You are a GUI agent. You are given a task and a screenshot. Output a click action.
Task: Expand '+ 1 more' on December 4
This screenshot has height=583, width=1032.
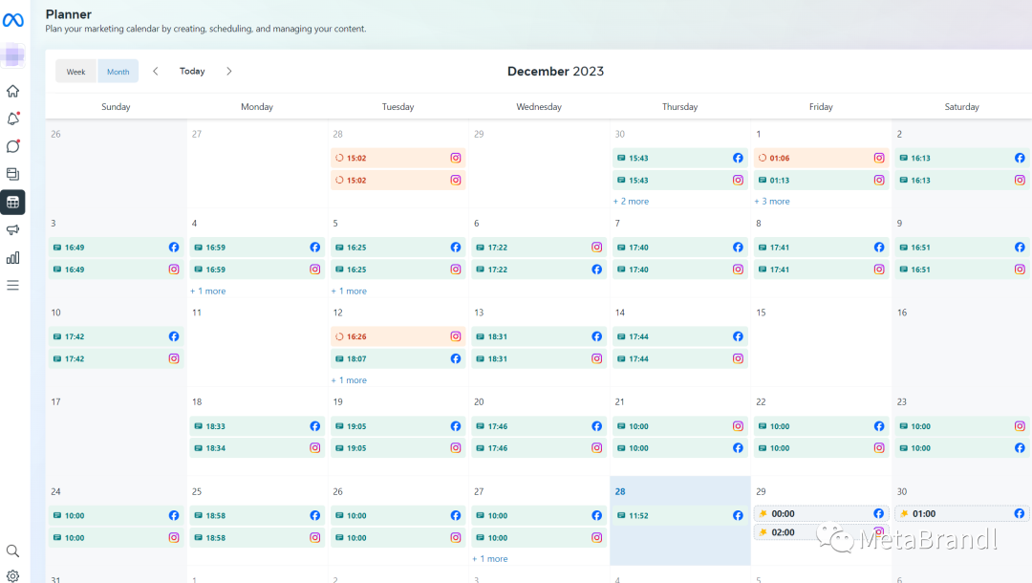point(207,291)
